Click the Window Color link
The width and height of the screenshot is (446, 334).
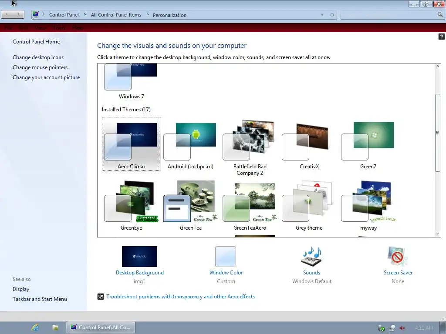click(x=226, y=273)
